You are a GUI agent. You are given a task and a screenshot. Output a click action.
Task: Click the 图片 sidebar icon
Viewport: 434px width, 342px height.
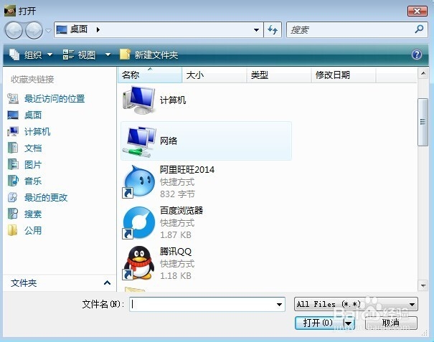point(13,164)
